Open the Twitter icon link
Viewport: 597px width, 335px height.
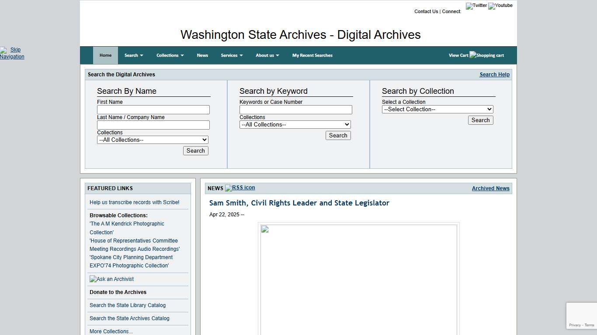476,6
